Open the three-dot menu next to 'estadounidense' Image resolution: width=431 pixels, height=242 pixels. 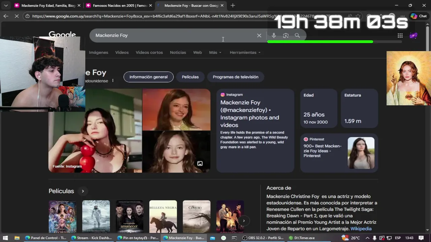(x=113, y=81)
